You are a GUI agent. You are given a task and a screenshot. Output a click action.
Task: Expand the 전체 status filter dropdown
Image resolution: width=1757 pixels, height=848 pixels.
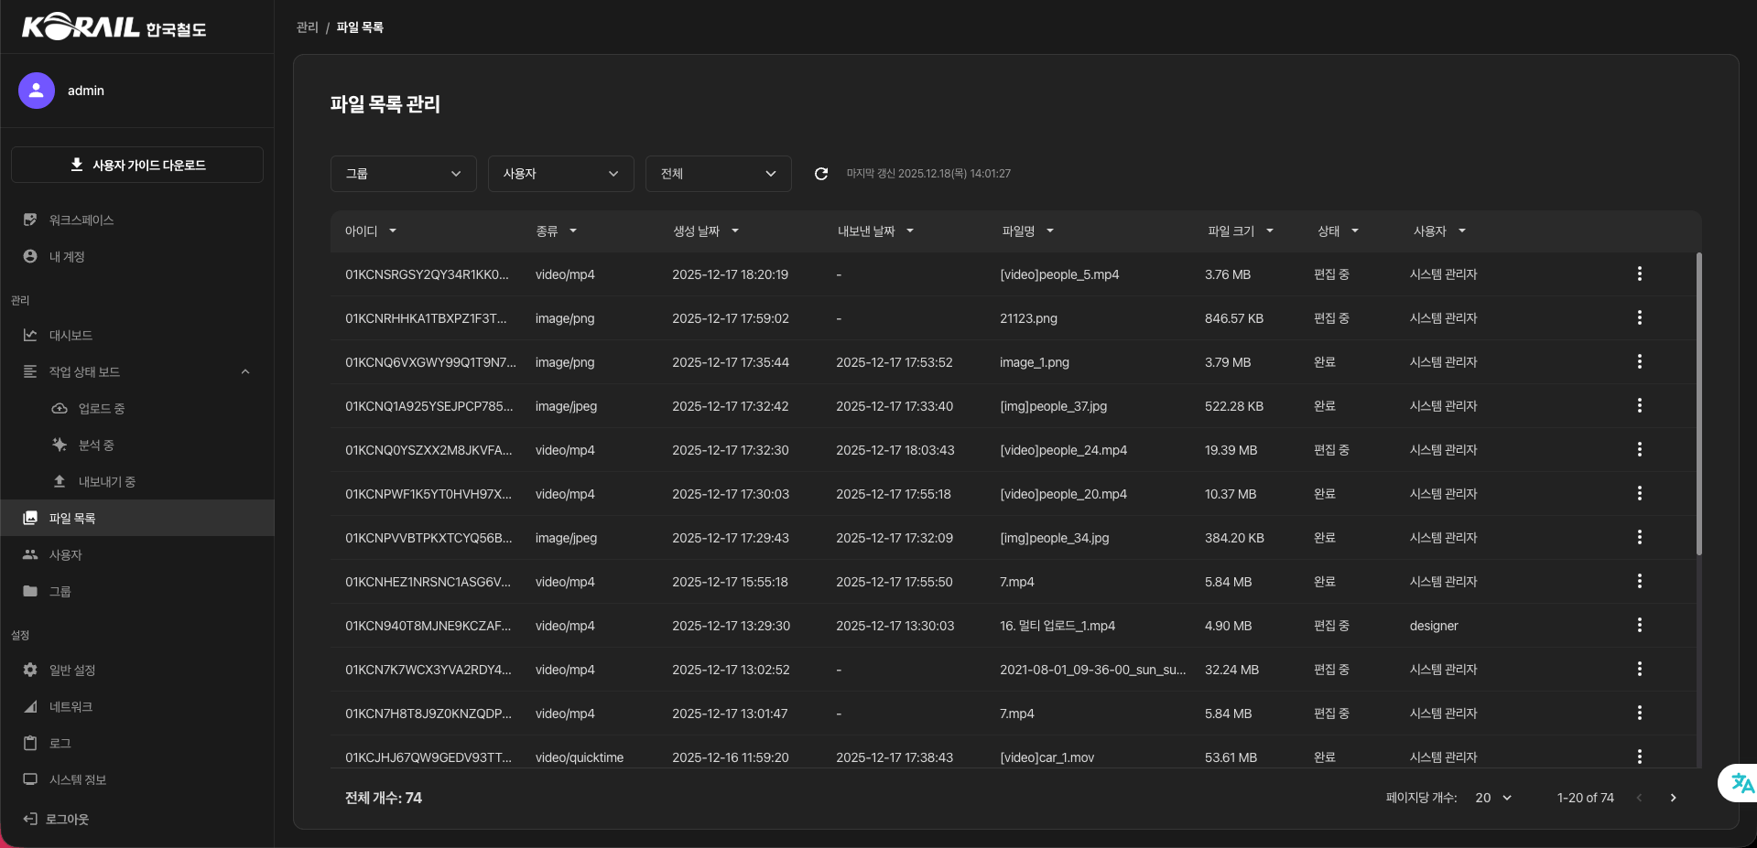(x=718, y=174)
